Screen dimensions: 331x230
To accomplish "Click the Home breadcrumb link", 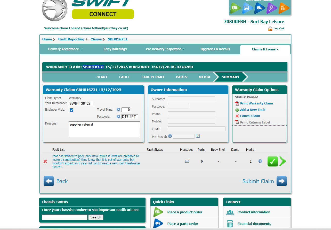I will (47, 39).
